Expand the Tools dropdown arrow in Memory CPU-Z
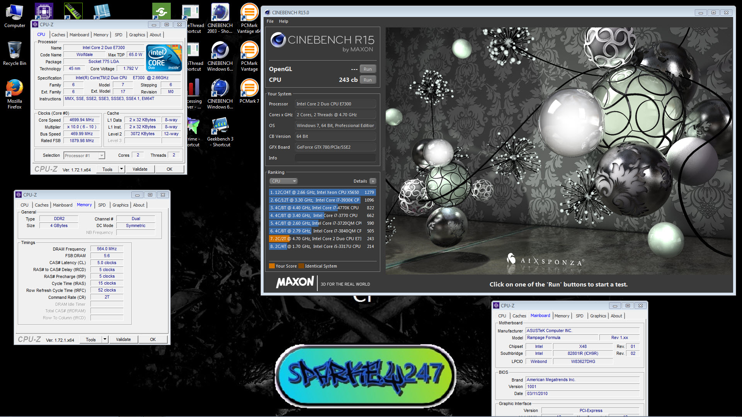 [105, 339]
